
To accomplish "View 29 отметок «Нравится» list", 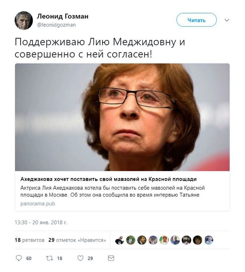I will 77,240.
